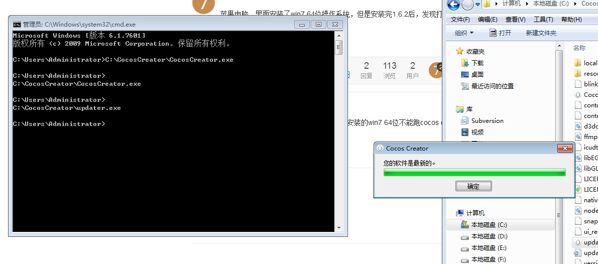Select the ffmp DLL file icon

click(577, 137)
